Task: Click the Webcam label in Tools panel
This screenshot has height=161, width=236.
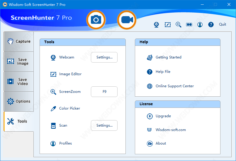Action: coord(67,57)
